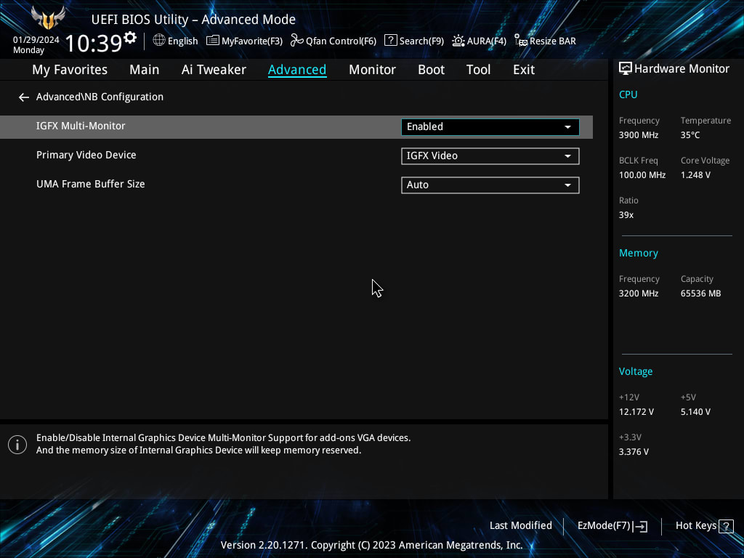744x558 pixels.
Task: Switch to the Monitor tab
Action: point(372,70)
